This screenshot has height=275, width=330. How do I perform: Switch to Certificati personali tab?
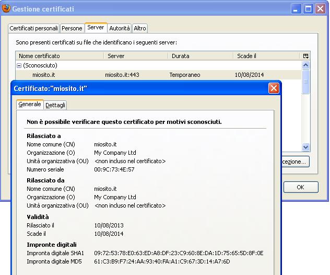tap(33, 28)
